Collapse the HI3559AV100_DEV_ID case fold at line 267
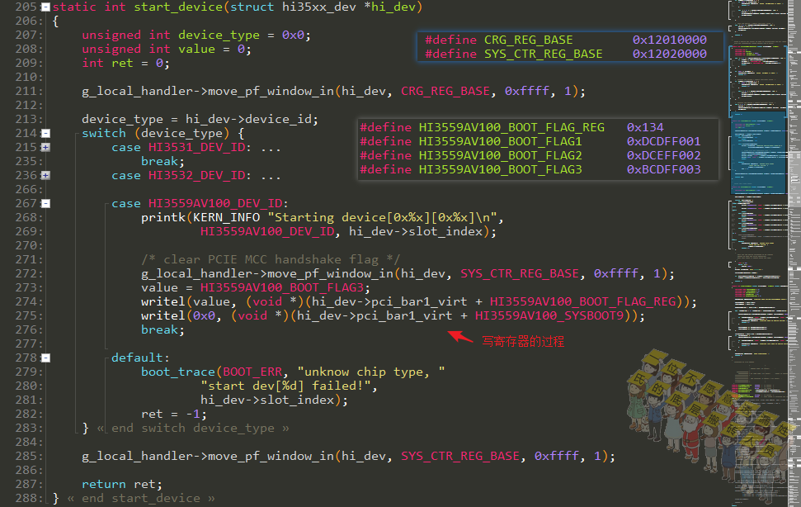 click(x=45, y=203)
